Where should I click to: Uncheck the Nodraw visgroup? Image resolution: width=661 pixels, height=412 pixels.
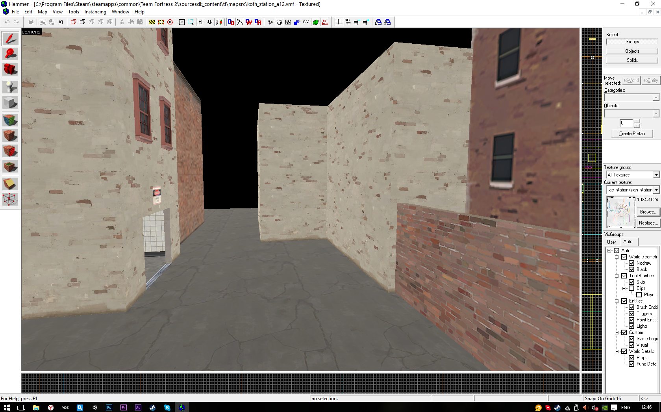[631, 263]
